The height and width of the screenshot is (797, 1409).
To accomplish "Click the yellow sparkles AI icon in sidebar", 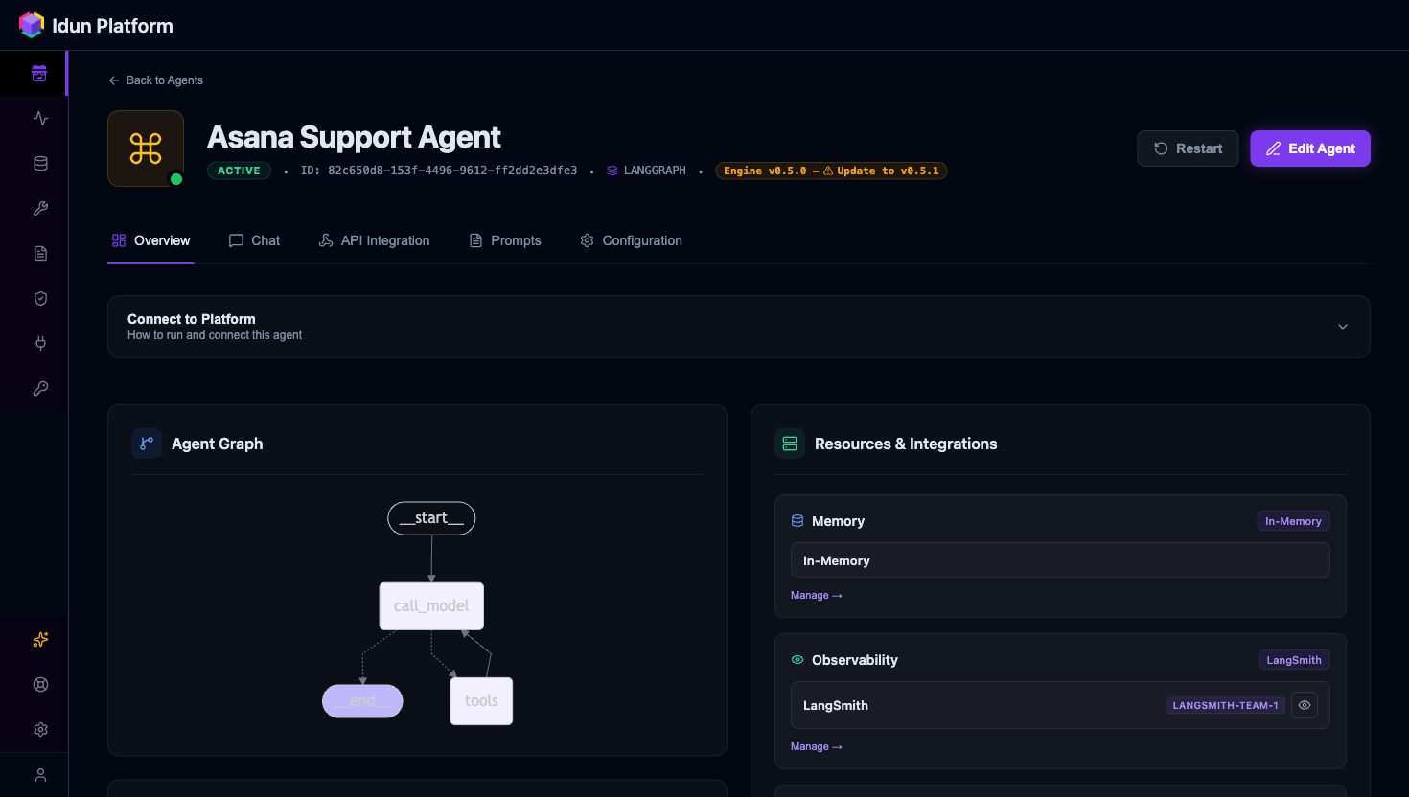I will click(x=39, y=639).
